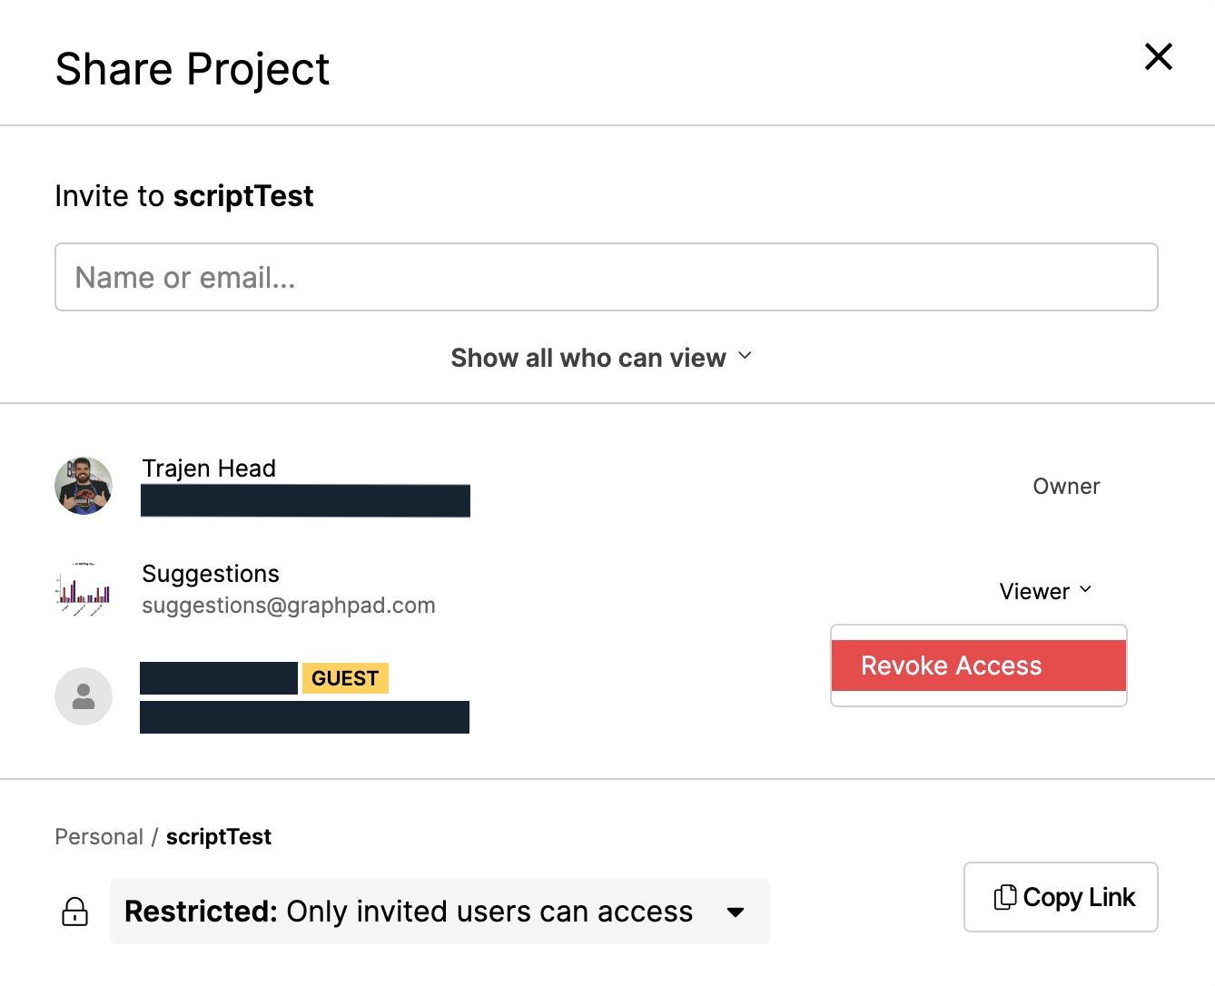Viewport: 1215px width, 986px height.
Task: Click the Copy Link button
Action: coord(1061,897)
